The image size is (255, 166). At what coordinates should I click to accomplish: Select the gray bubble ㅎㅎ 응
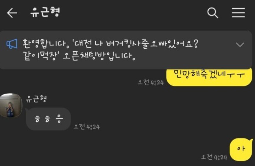(49, 119)
